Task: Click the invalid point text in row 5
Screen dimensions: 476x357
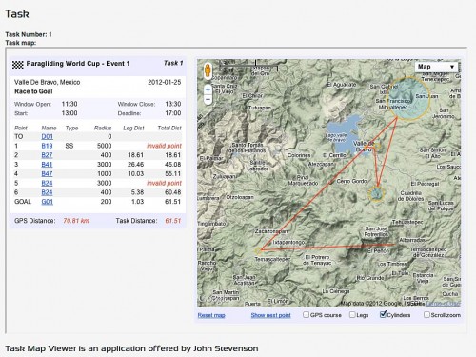Action: (164, 183)
